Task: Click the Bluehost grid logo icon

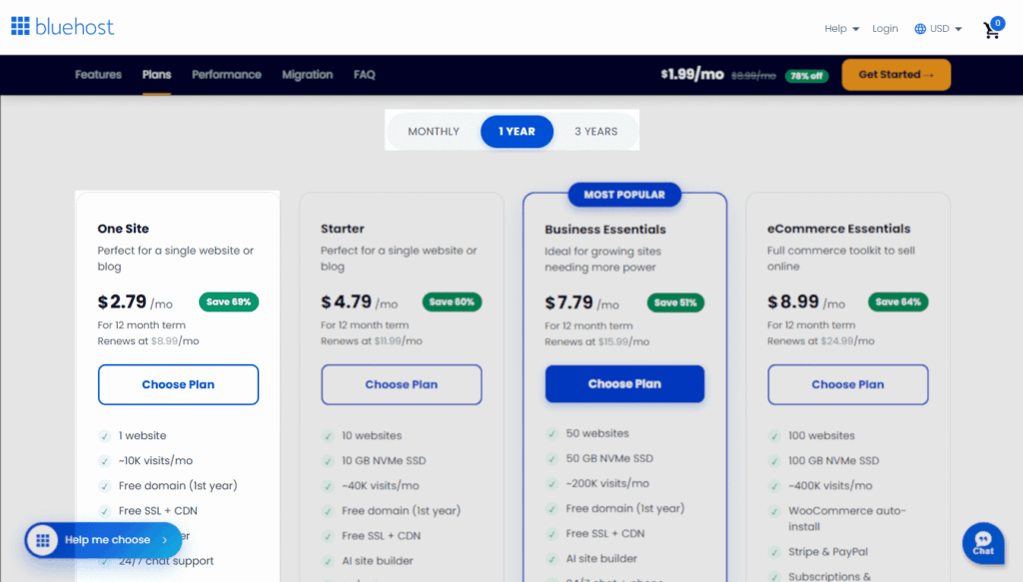Action: [20, 26]
